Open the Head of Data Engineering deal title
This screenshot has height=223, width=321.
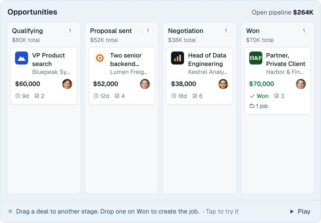(x=207, y=59)
